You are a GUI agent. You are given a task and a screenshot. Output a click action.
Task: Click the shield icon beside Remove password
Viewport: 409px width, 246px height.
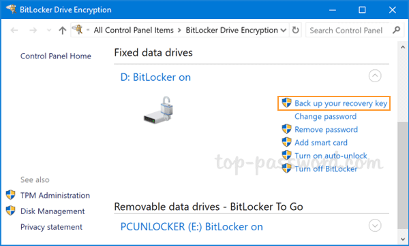click(286, 129)
